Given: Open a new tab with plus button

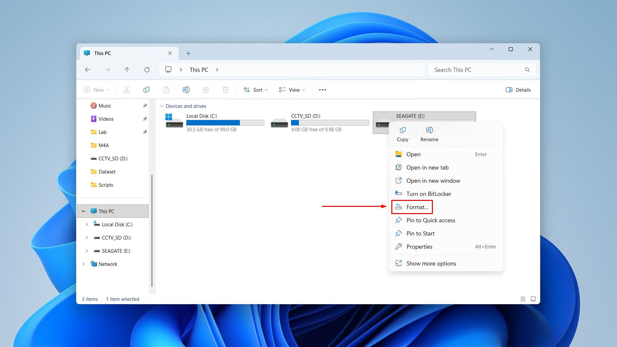Looking at the screenshot, I should point(188,53).
